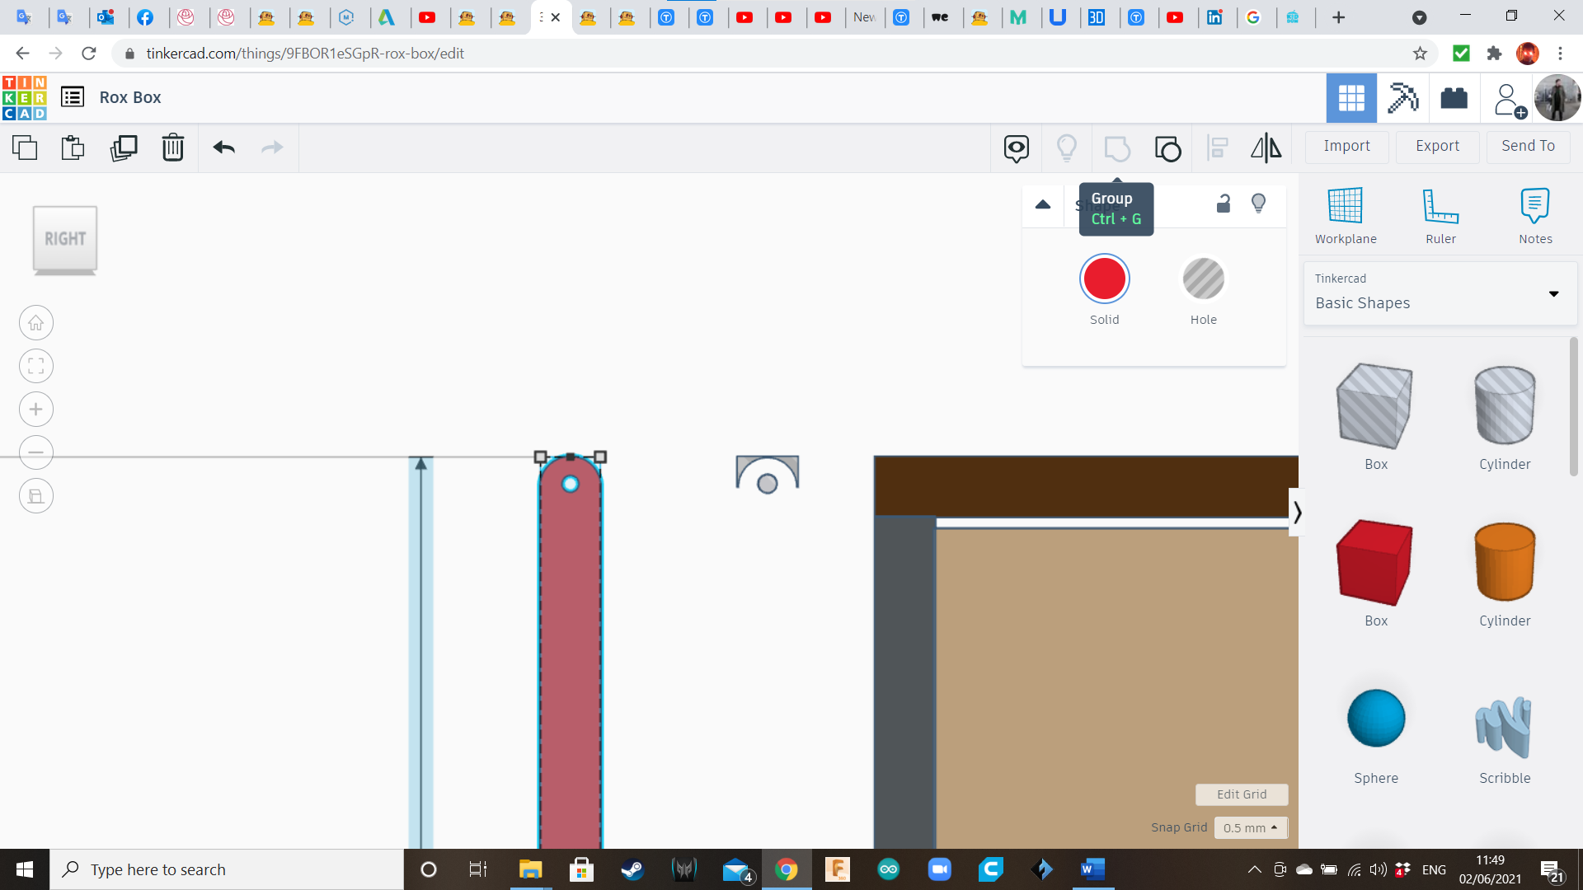1583x890 pixels.
Task: Collapse the shape inspector panel arrow
Action: [1043, 204]
